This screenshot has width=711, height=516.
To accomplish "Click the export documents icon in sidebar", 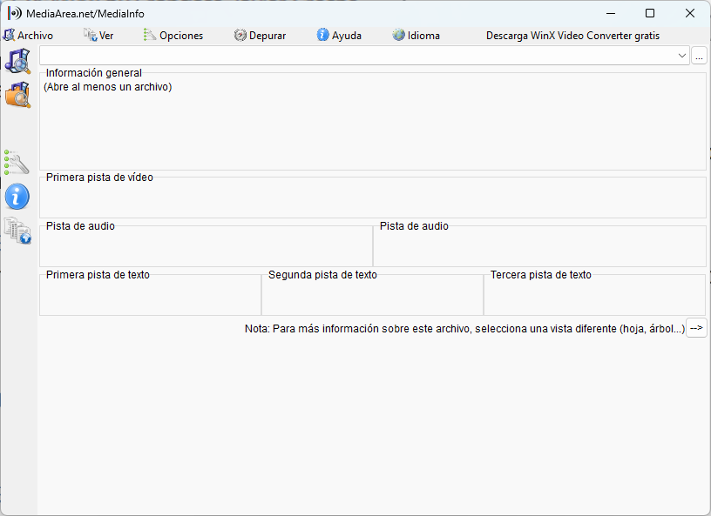I will (x=17, y=231).
